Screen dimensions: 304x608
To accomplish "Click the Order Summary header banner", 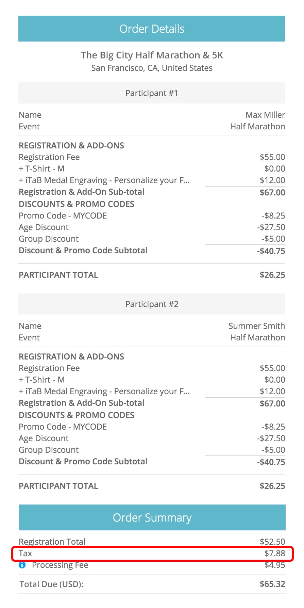I will click(152, 518).
